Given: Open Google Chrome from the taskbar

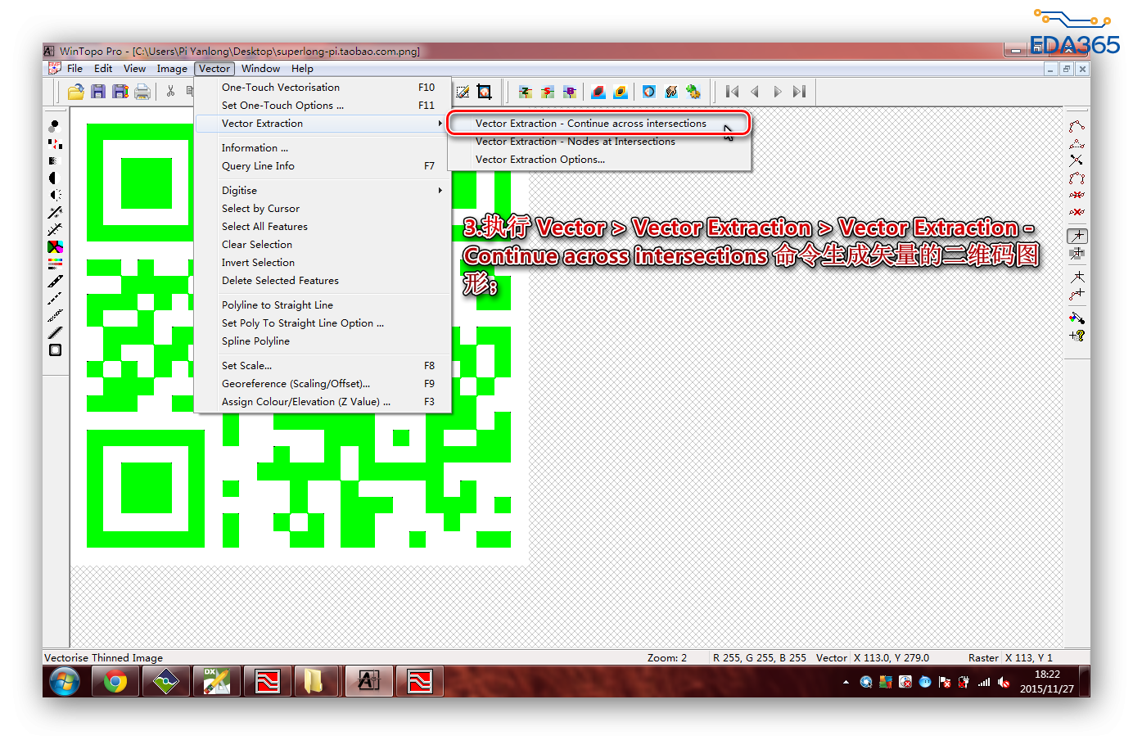Looking at the screenshot, I should coord(115,681).
